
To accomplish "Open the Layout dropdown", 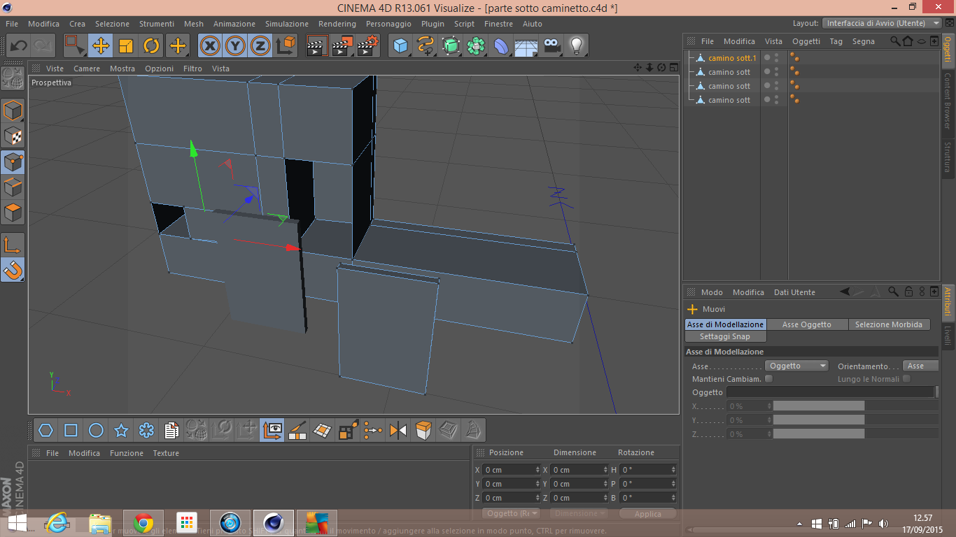I will (881, 23).
